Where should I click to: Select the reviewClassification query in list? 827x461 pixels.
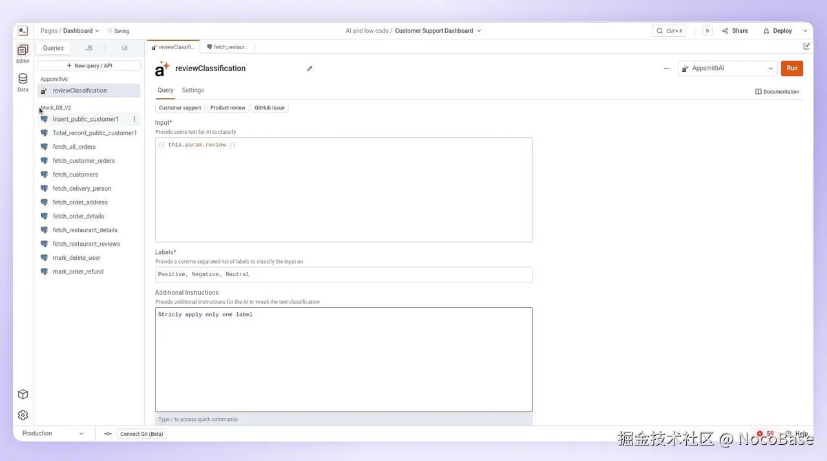pos(89,91)
